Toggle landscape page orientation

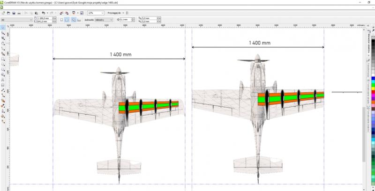tap(67, 20)
